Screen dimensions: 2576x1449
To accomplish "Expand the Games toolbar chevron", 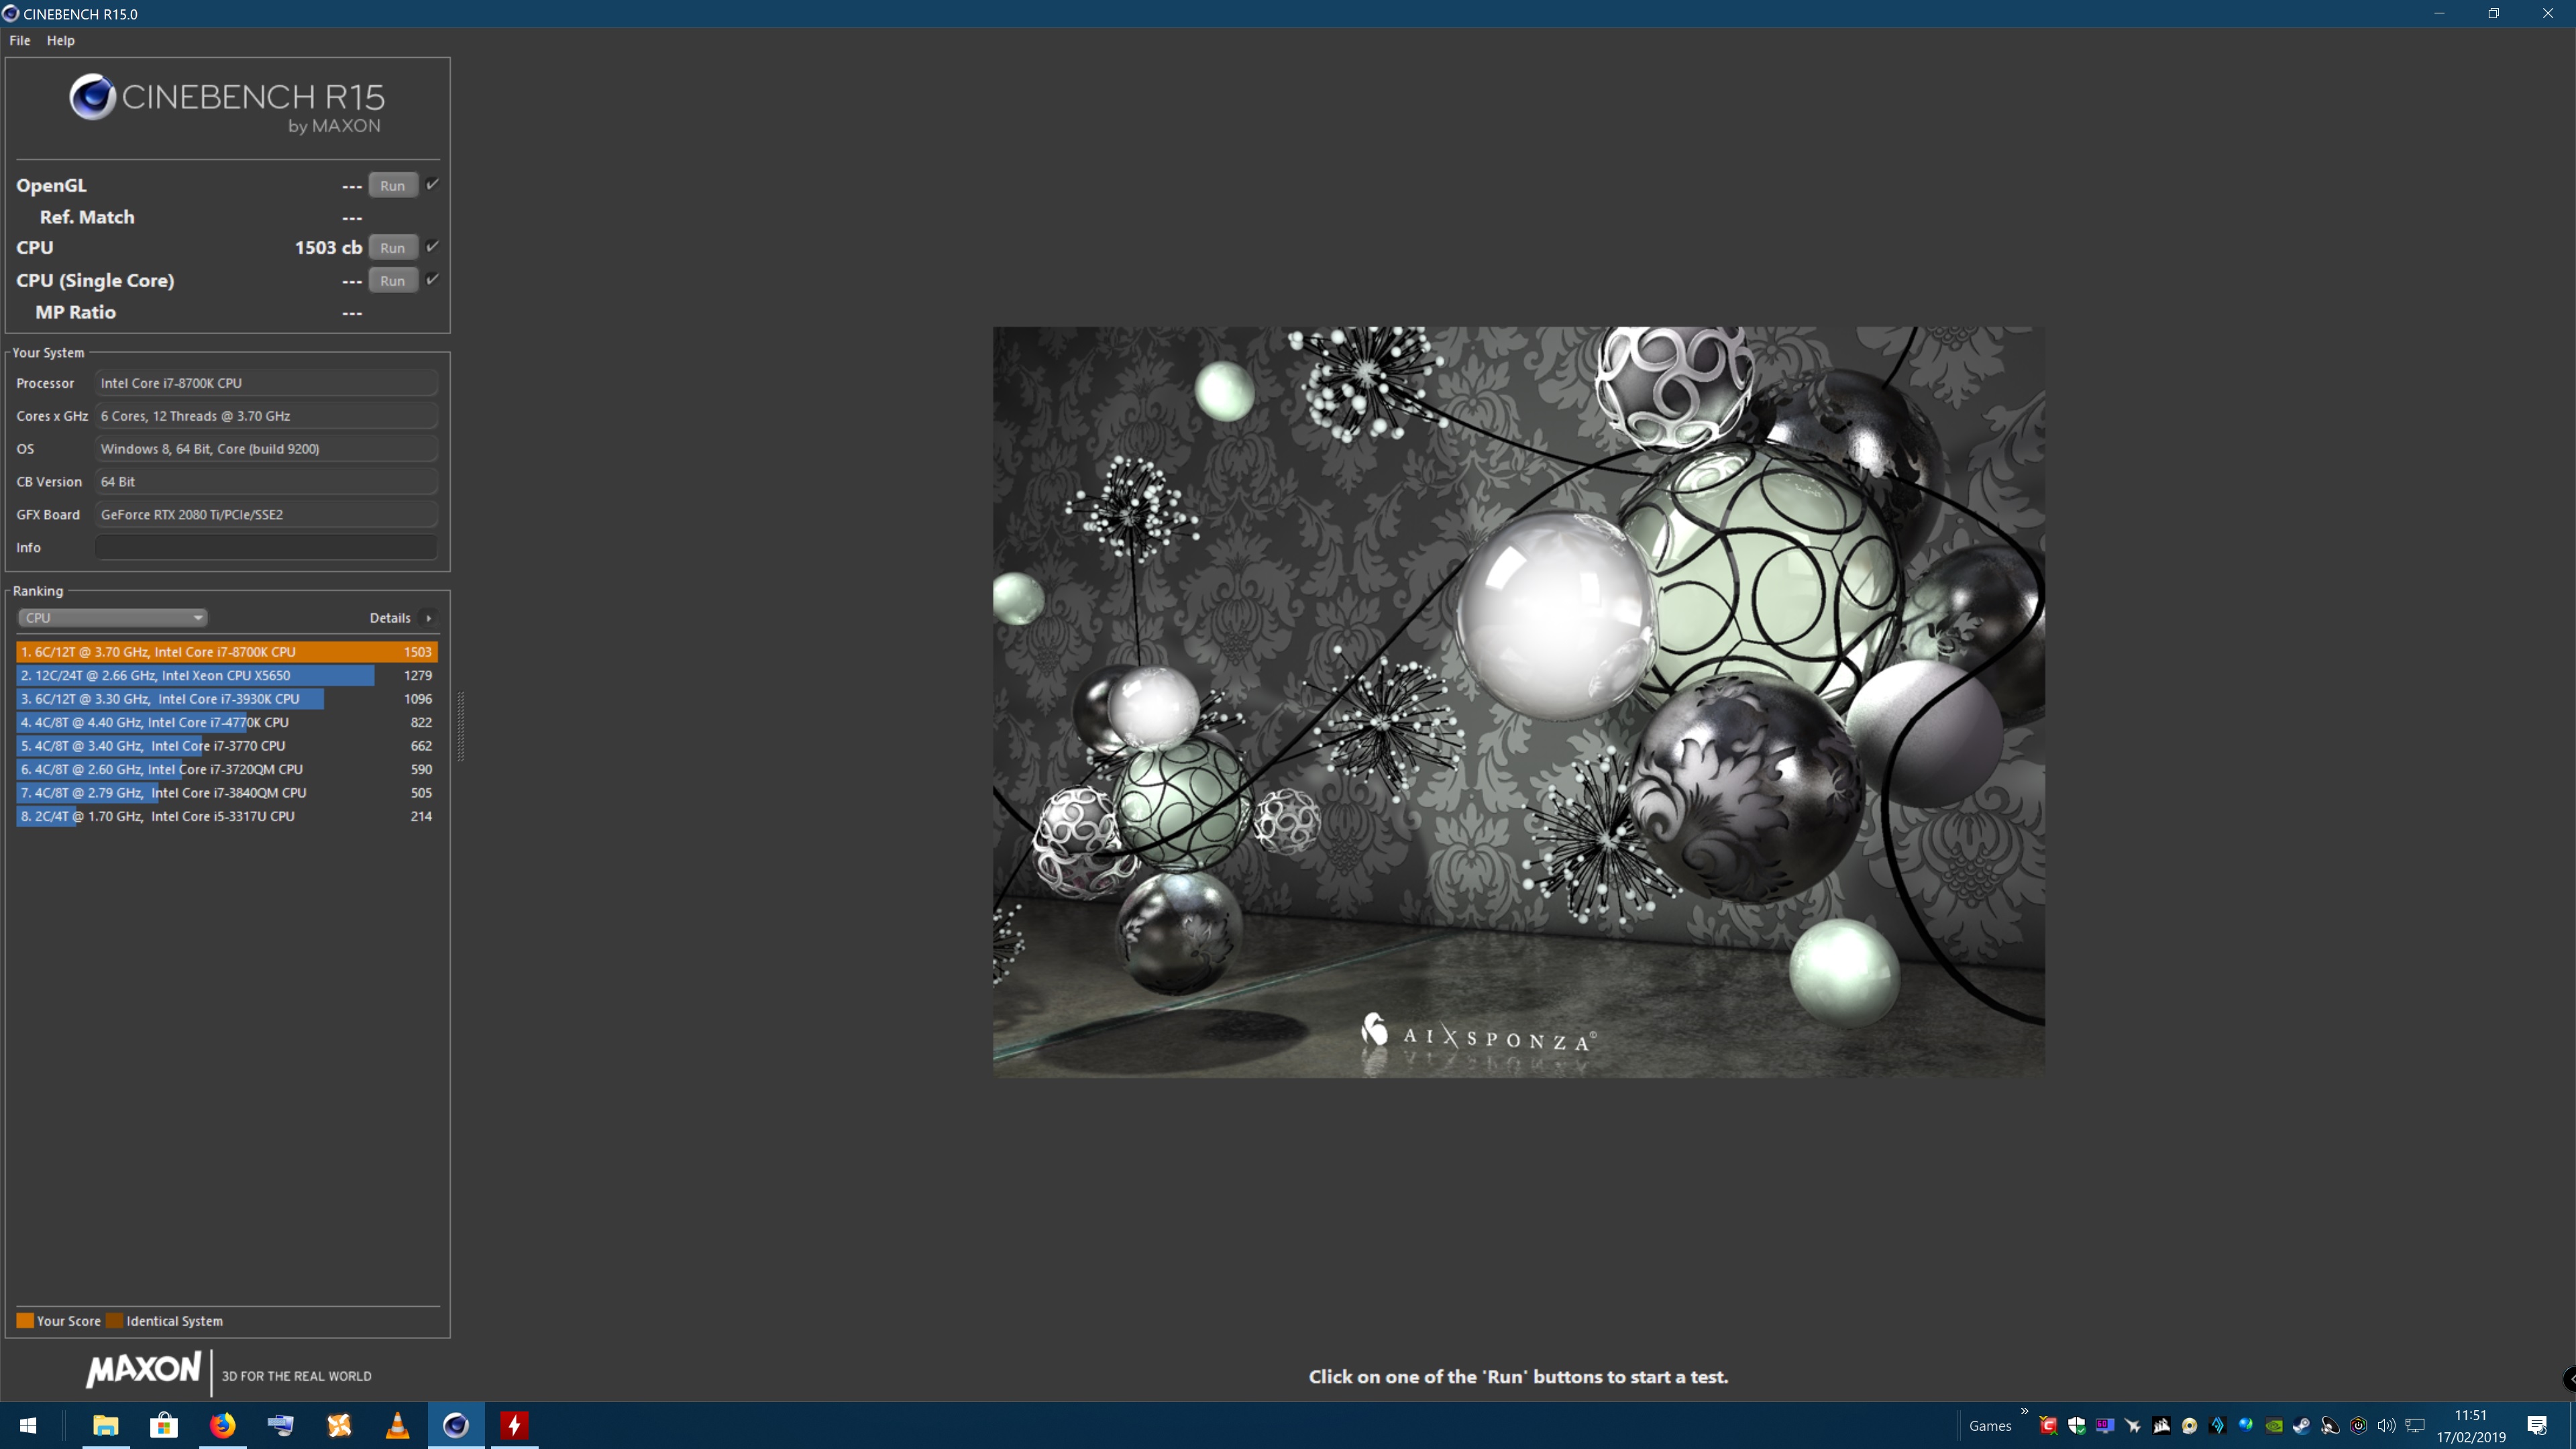I will coord(2025,1412).
